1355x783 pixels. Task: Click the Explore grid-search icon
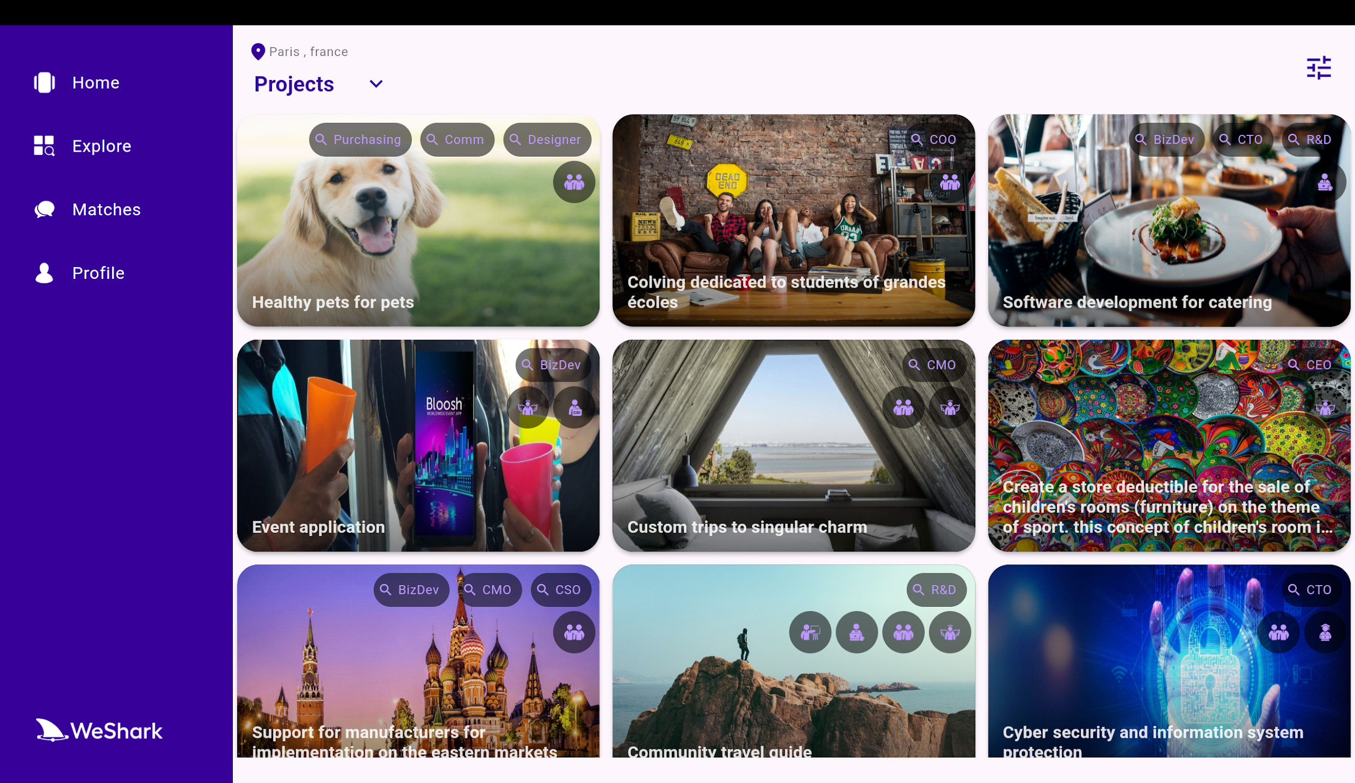coord(44,146)
